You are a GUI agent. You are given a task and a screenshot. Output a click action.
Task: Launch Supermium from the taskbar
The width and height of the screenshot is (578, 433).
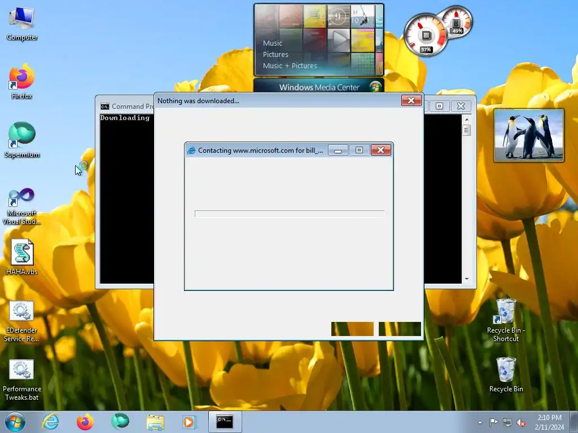(120, 422)
